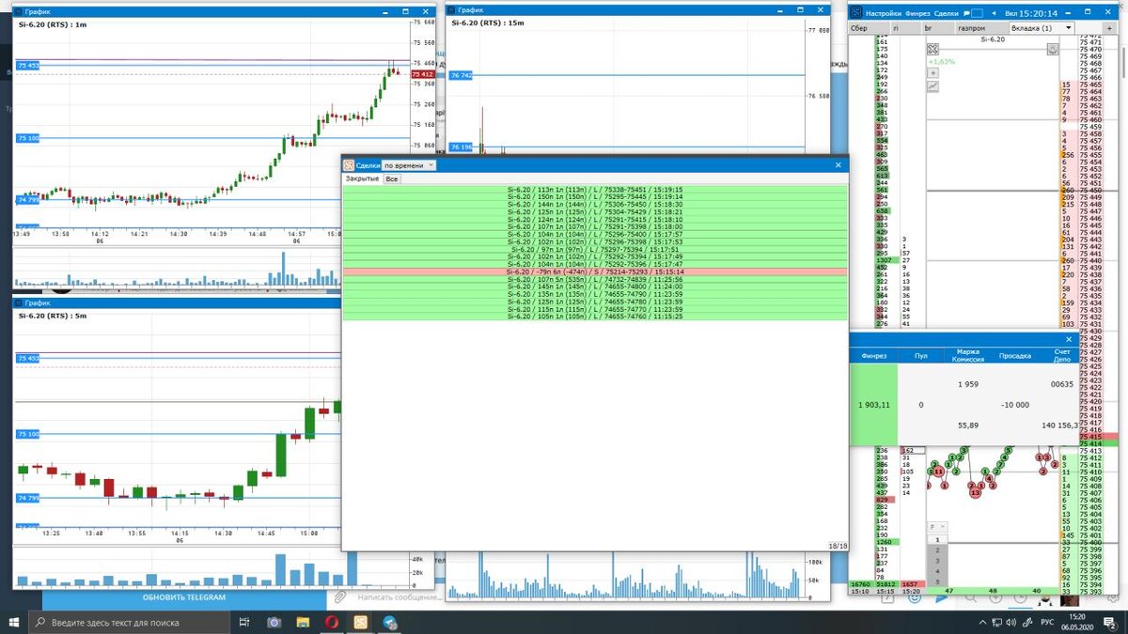Click the 74 799 level label on 1m chart
Viewport: 1128px width, 634px height.
[27, 199]
